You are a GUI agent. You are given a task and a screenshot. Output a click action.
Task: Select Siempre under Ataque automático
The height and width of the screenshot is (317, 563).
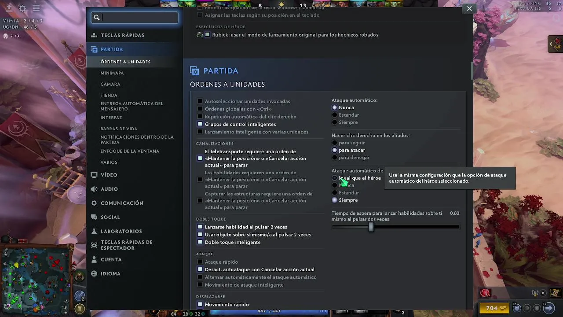335,122
